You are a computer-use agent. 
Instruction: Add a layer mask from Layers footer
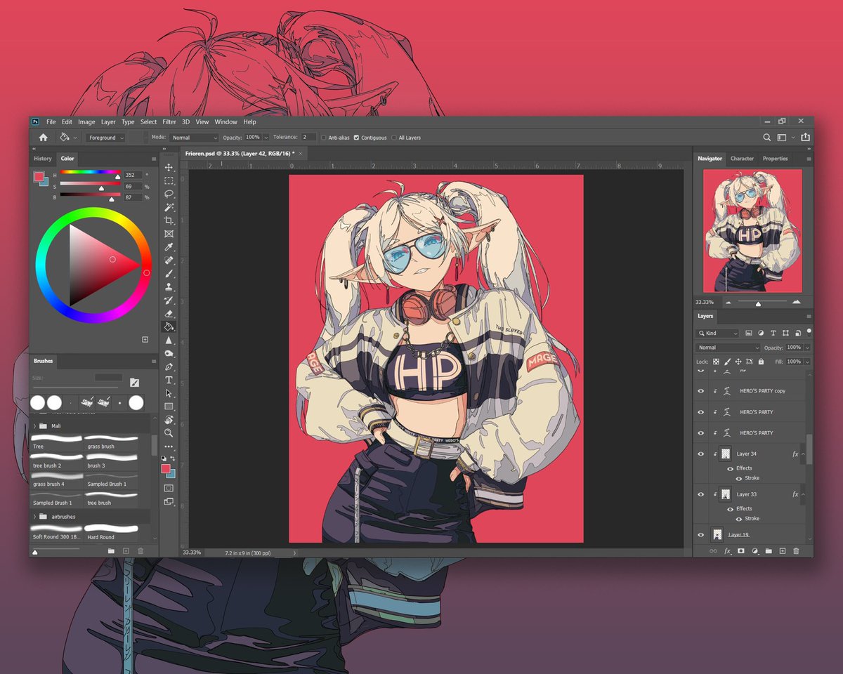(x=740, y=551)
